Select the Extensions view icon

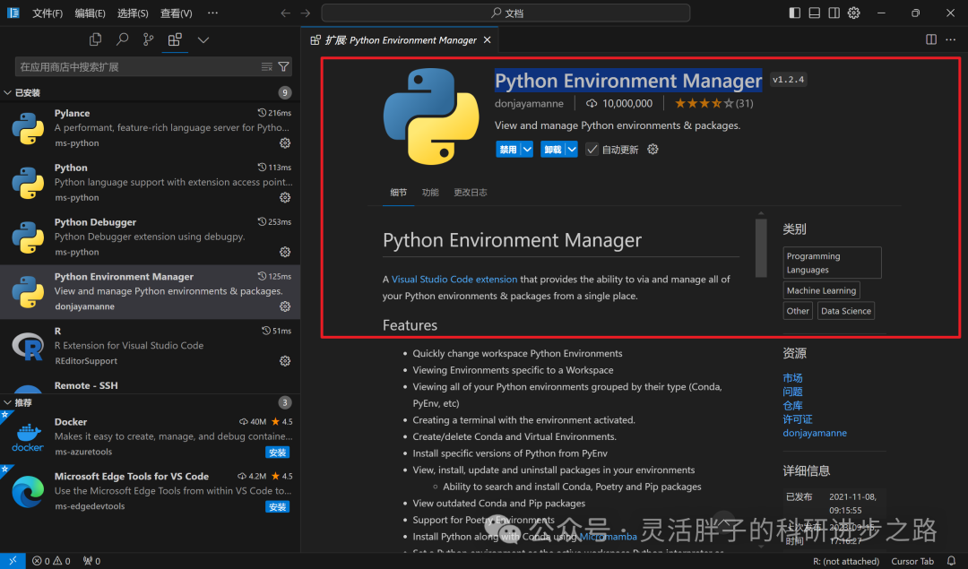pos(175,39)
